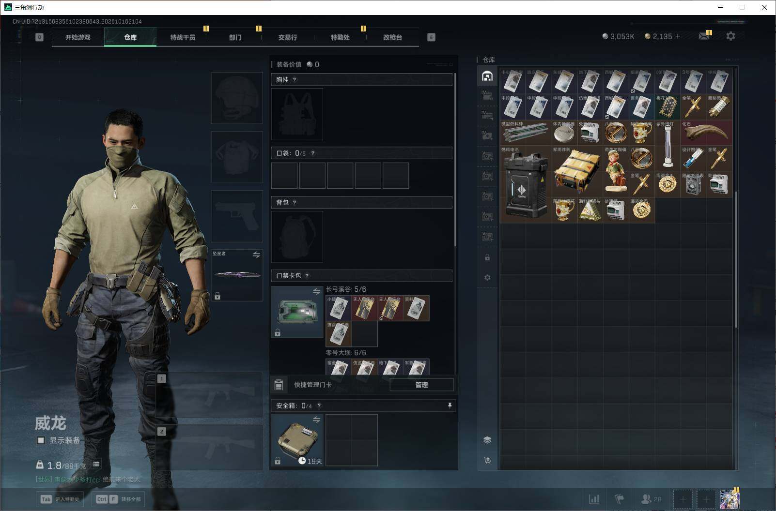776x511 pixels.
Task: Open game settings gear at top right
Action: pos(730,36)
